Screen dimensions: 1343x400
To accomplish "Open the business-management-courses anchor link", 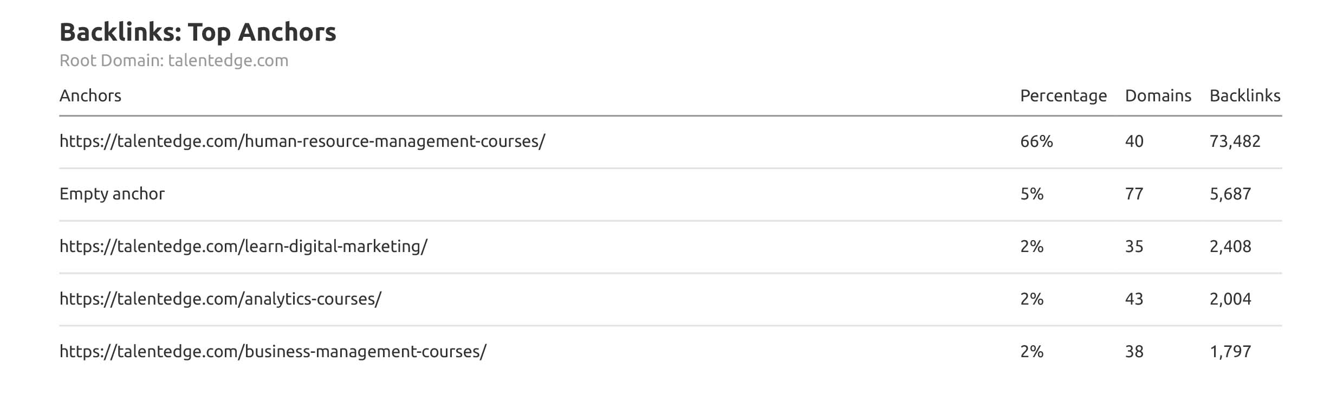I will tap(273, 352).
